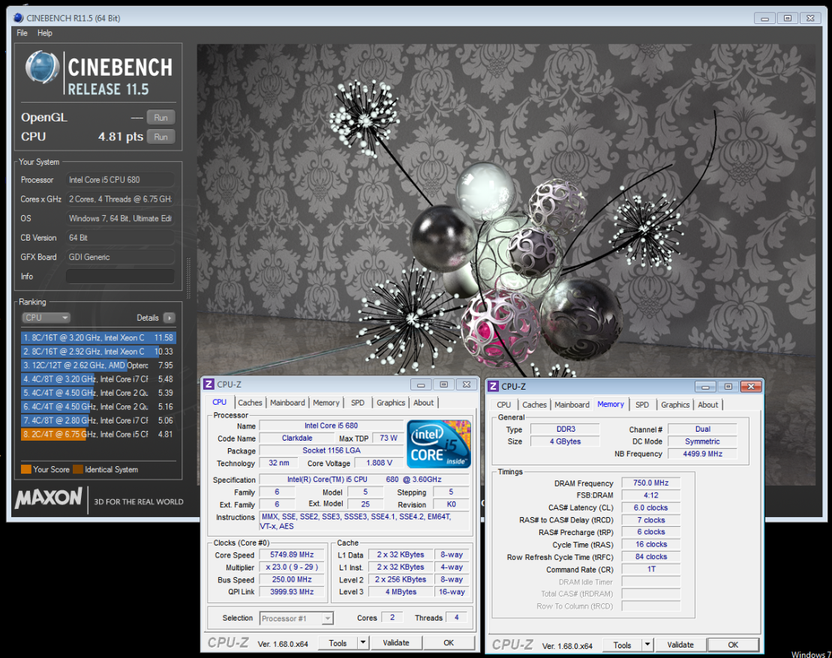The width and height of the screenshot is (832, 658).
Task: Select ranking row 5 scoring 5.39
Action: coord(98,393)
